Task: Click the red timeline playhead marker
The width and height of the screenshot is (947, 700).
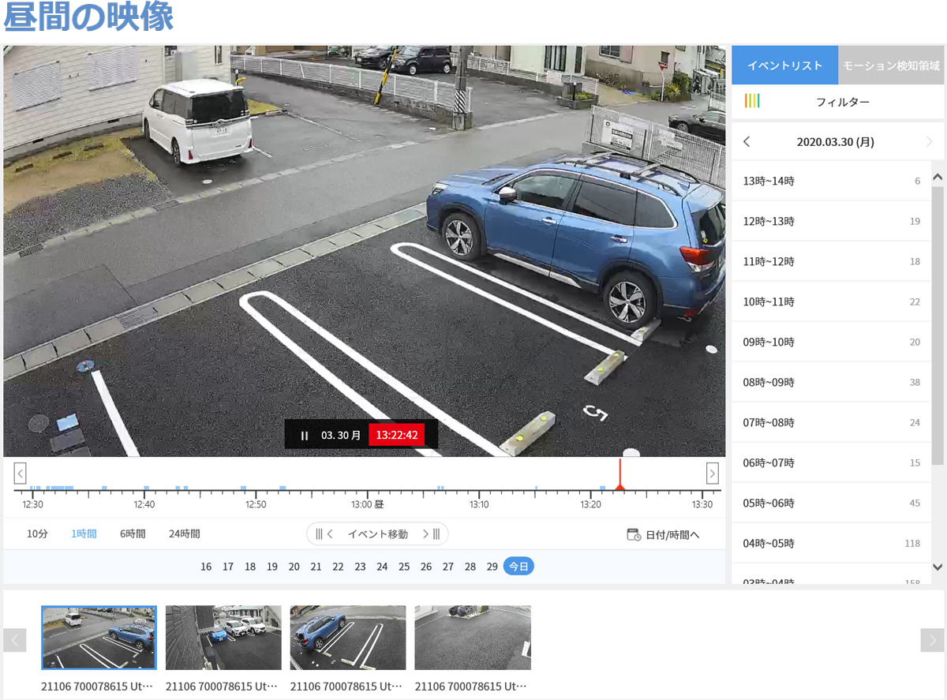Action: (x=620, y=487)
